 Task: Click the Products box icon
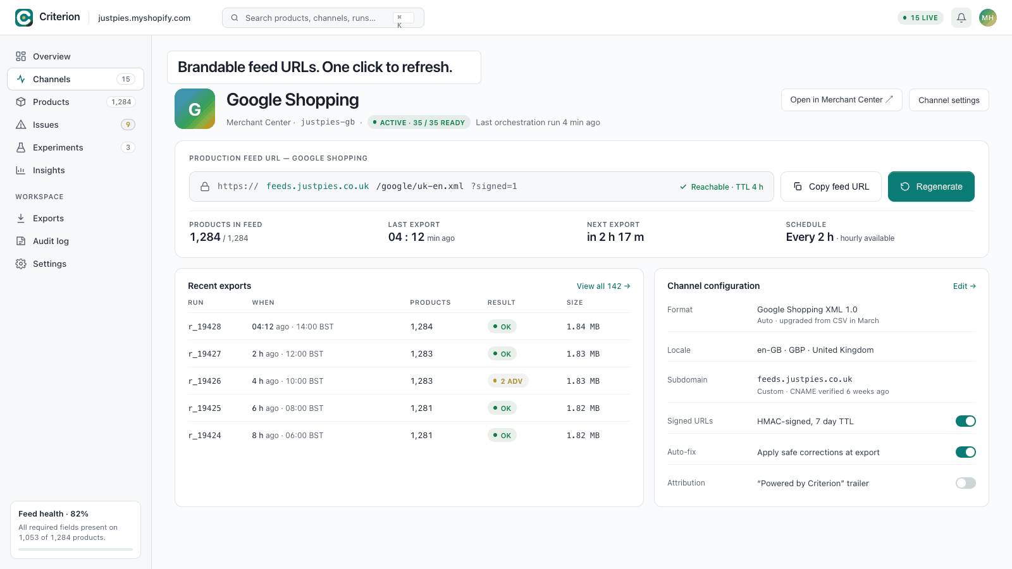(21, 102)
